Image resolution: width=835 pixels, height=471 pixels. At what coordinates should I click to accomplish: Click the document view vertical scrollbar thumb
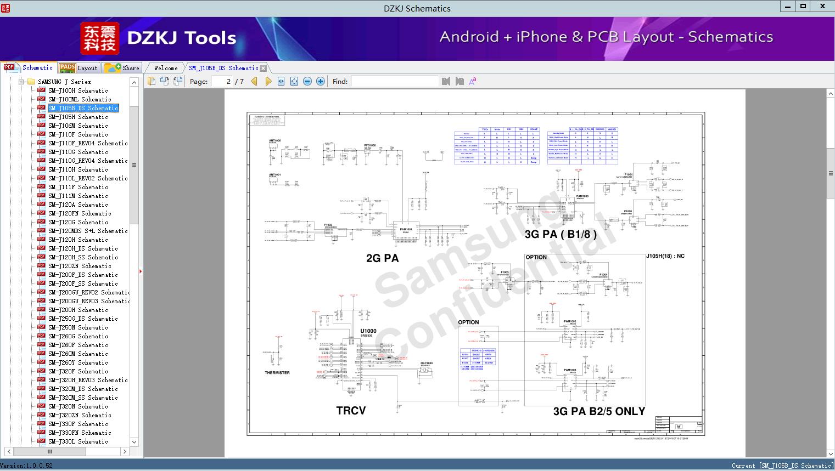[831, 173]
